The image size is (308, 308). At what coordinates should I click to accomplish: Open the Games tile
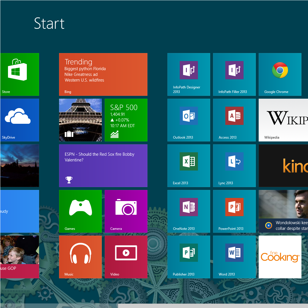tap(80, 211)
